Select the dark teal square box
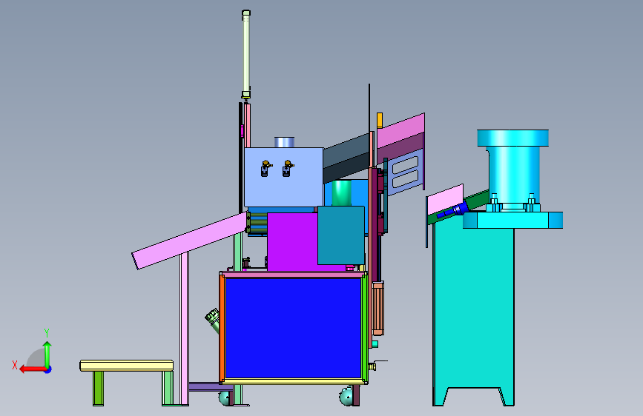 pos(341,235)
